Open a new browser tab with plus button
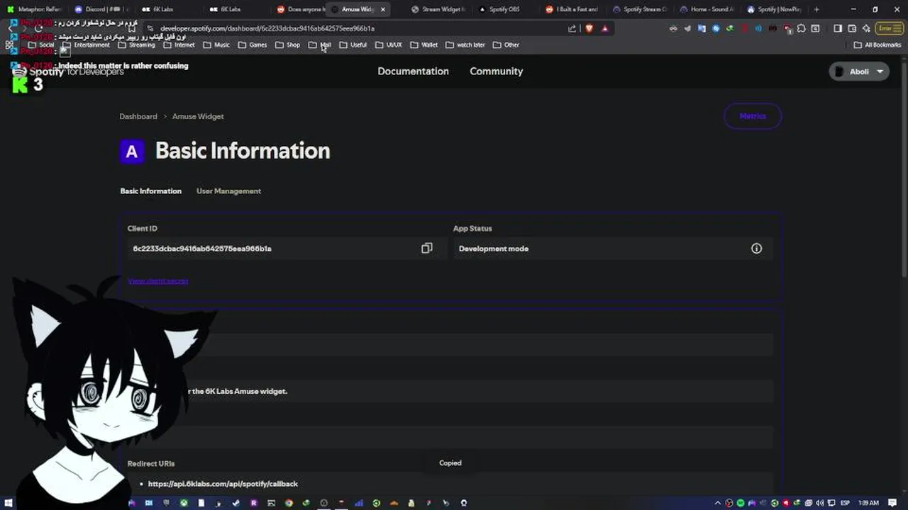Screen dimensions: 908x510 [x=816, y=9]
